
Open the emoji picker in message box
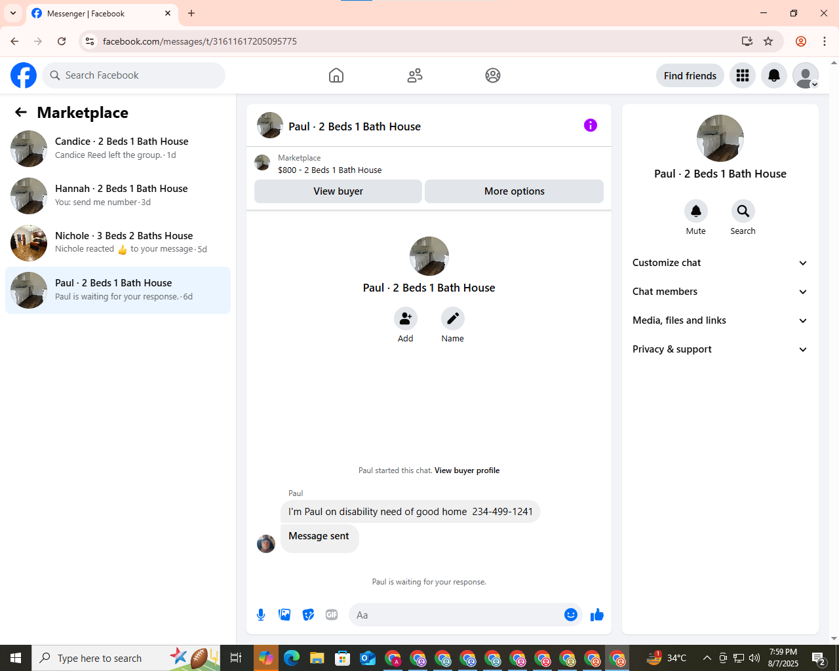click(x=571, y=615)
